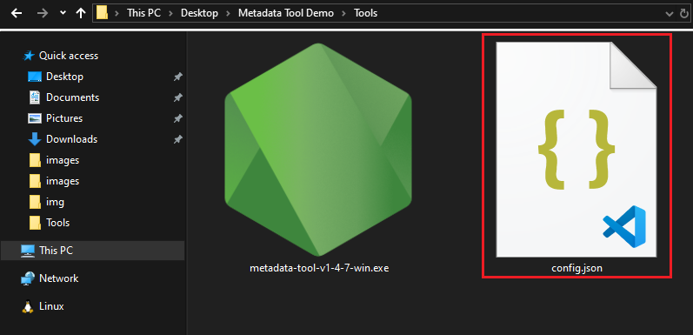Viewport: 693px width, 335px height.
Task: Open Documents in the navigation pane
Action: point(72,97)
